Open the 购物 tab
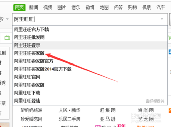The width and height of the screenshot is (171, 127). point(132,7)
